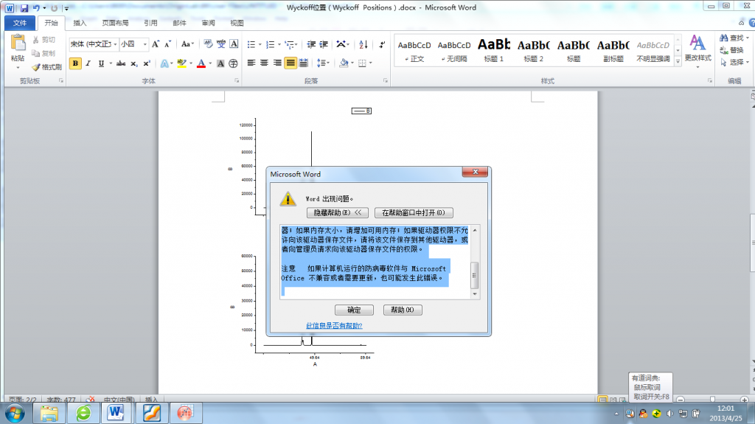Click the Windows Start button
Image resolution: width=755 pixels, height=424 pixels.
15,413
